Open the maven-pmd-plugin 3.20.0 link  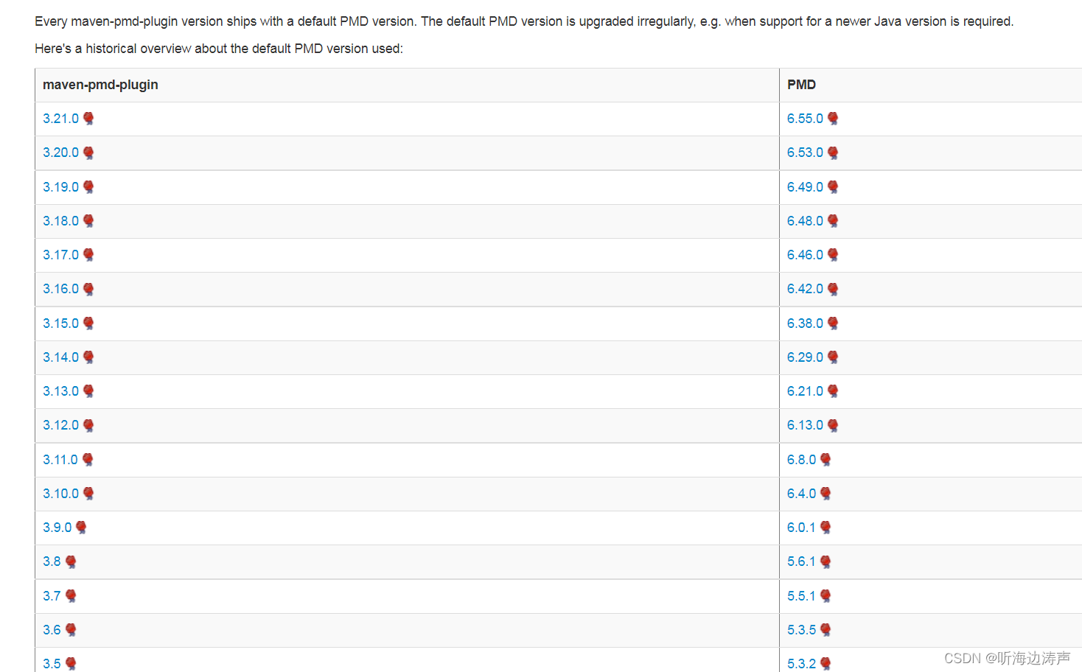pos(60,153)
